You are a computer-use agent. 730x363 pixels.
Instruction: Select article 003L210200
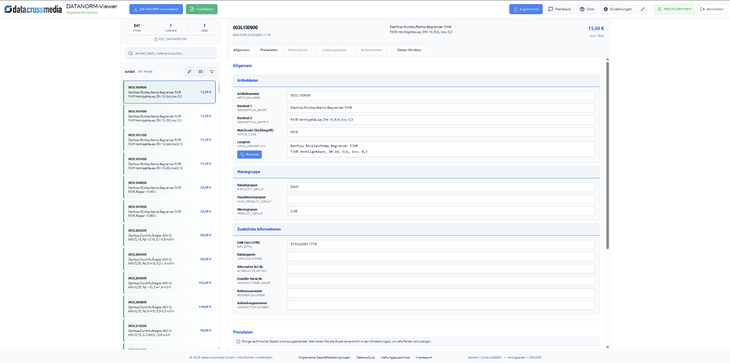(169, 330)
